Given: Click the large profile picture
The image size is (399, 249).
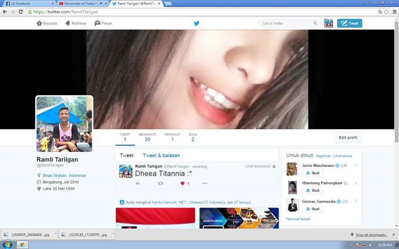Looking at the screenshot, I should [64, 124].
